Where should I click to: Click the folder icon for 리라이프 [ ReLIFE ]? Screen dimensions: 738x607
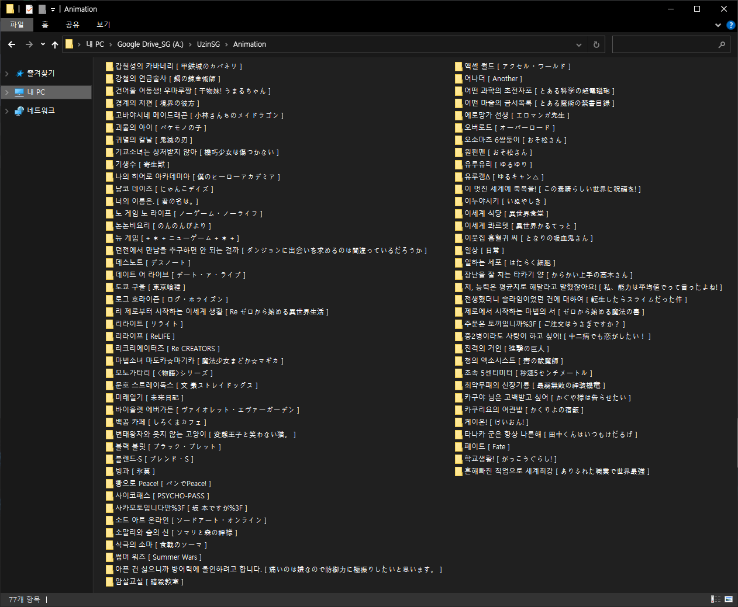(x=109, y=337)
